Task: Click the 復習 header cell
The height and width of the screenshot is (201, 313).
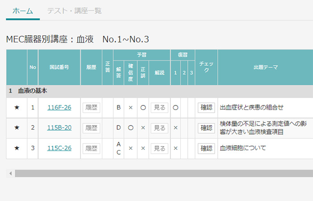Action: click(182, 55)
